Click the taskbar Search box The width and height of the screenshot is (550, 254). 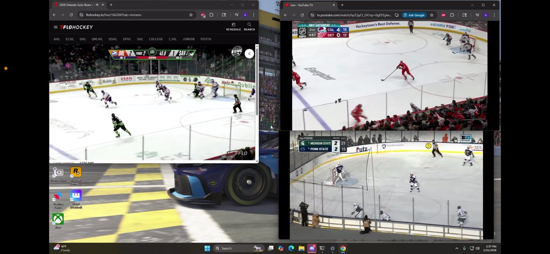238,248
